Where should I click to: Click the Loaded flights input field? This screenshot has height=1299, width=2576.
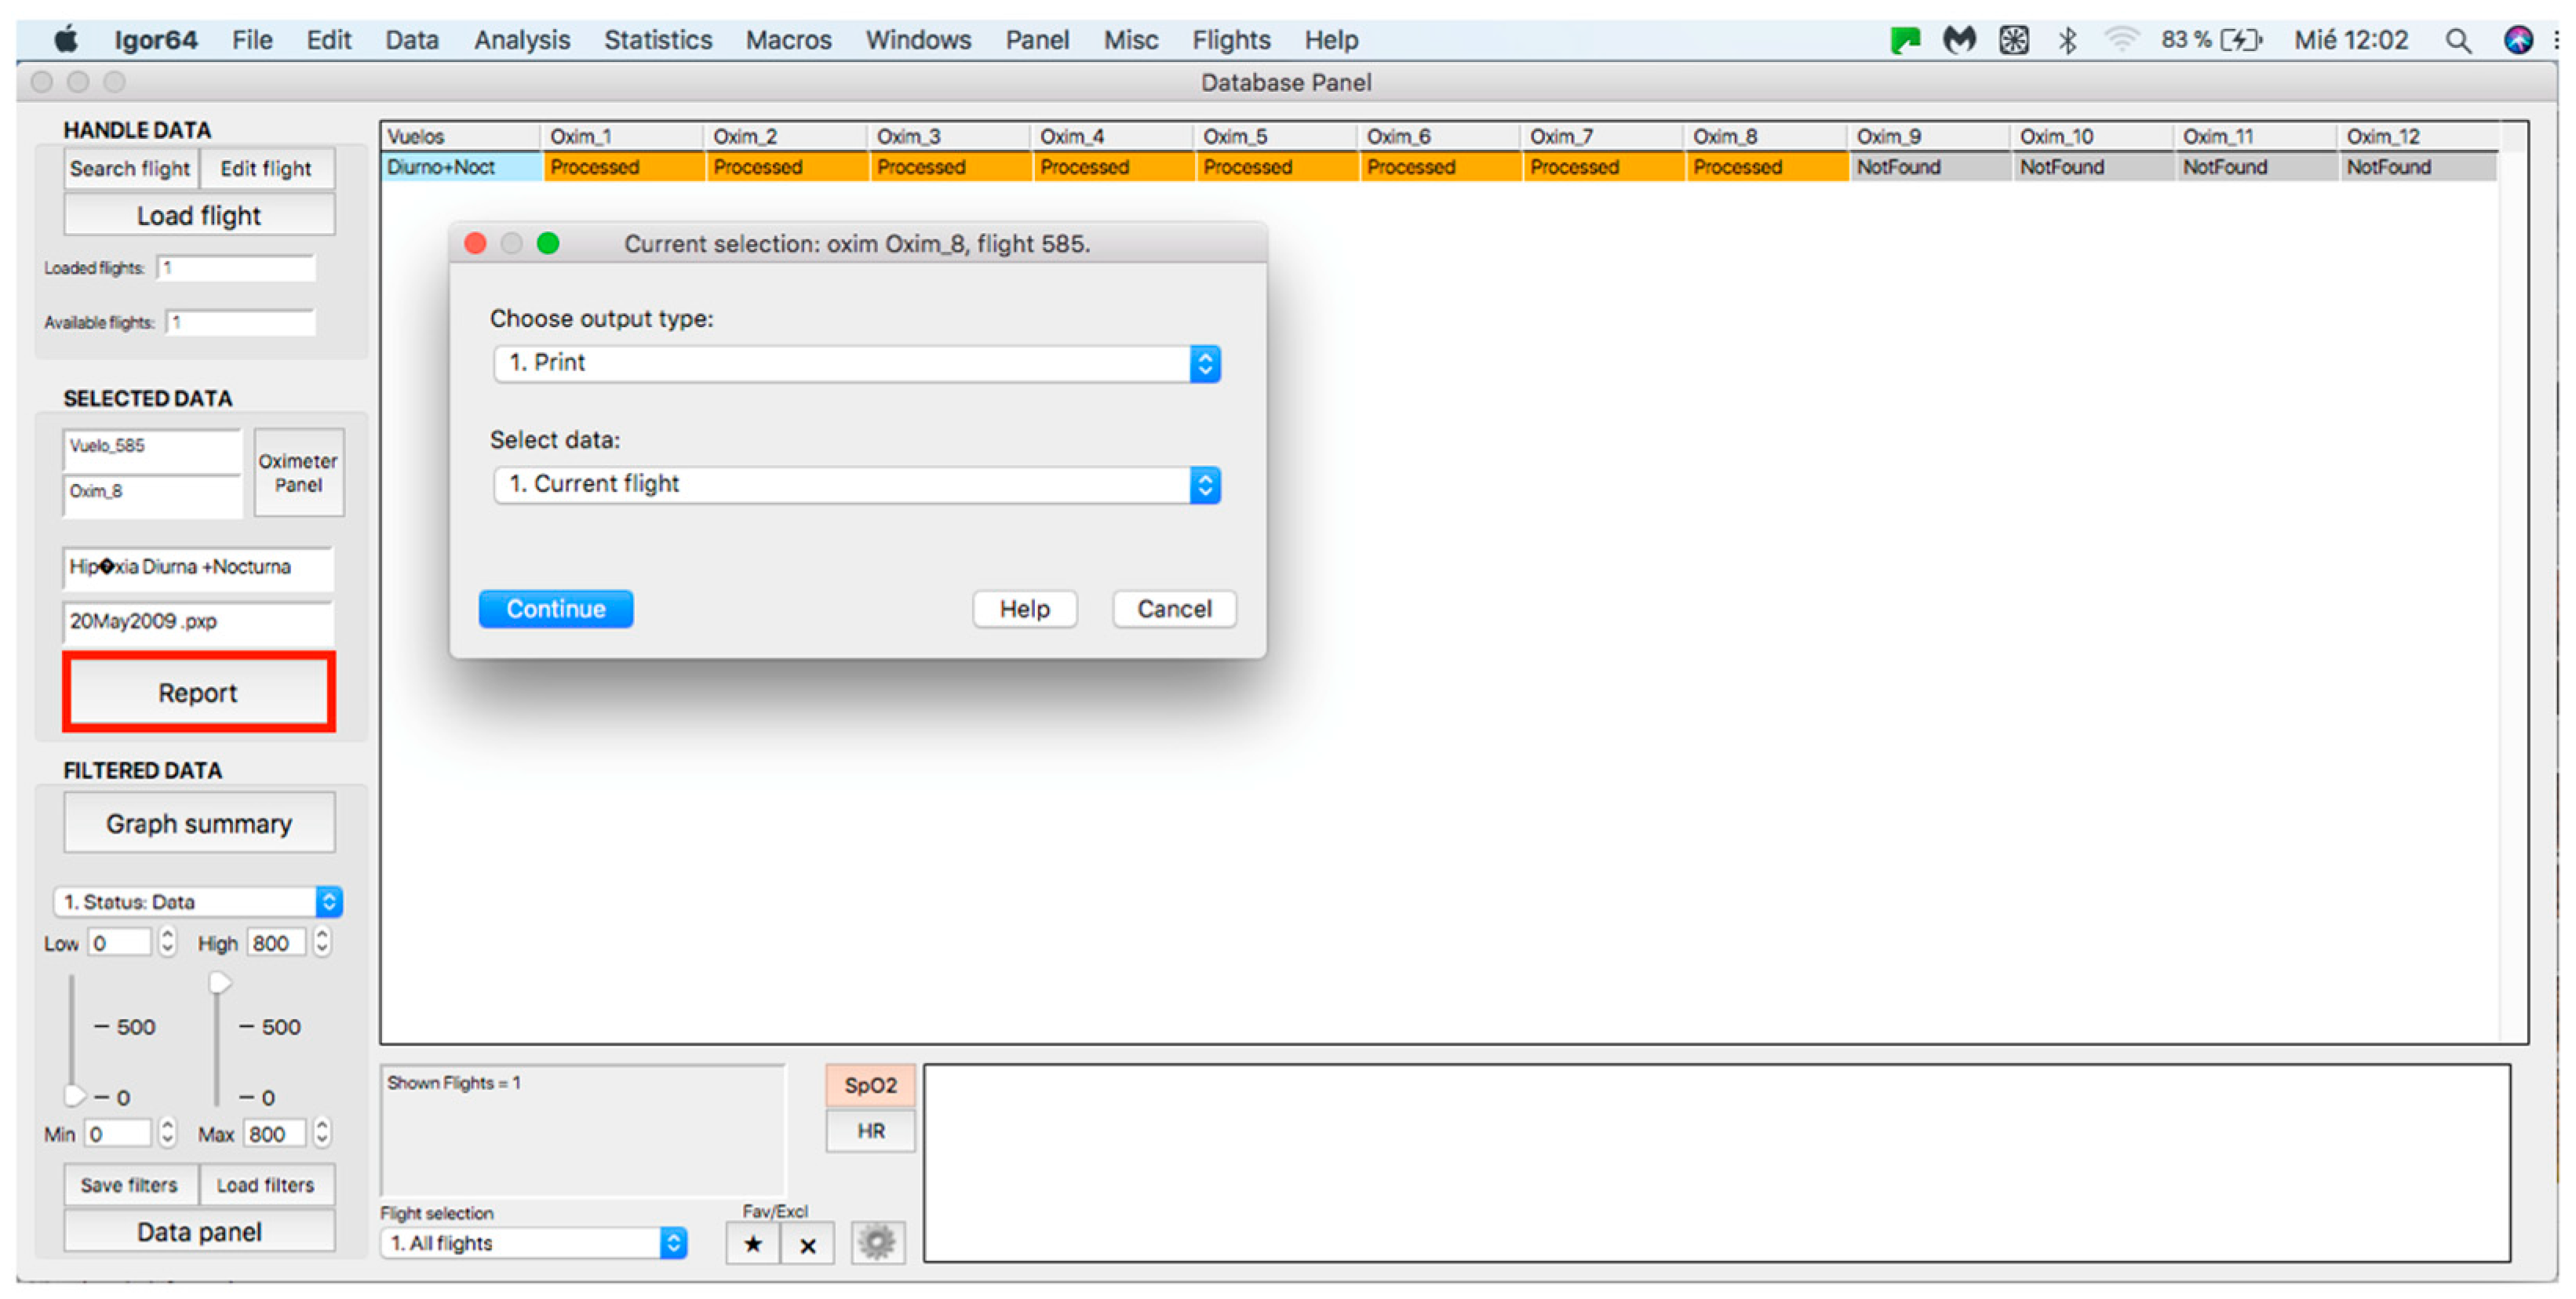(236, 268)
